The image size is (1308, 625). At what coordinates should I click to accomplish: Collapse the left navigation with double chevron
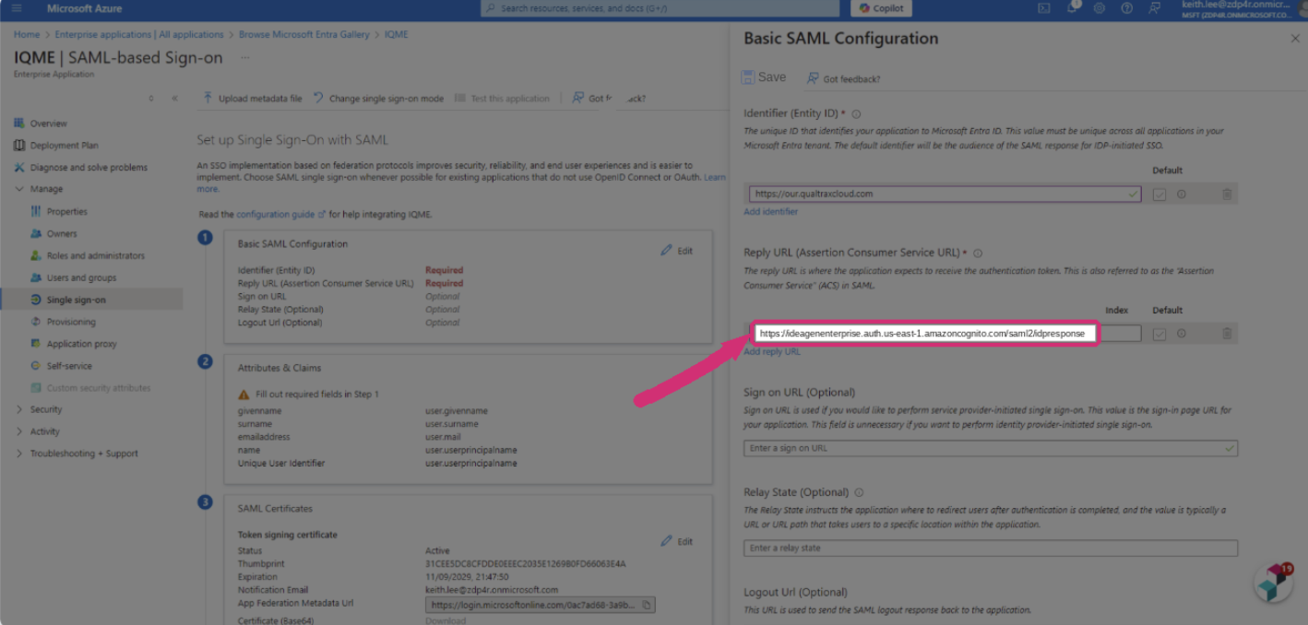[x=174, y=98]
